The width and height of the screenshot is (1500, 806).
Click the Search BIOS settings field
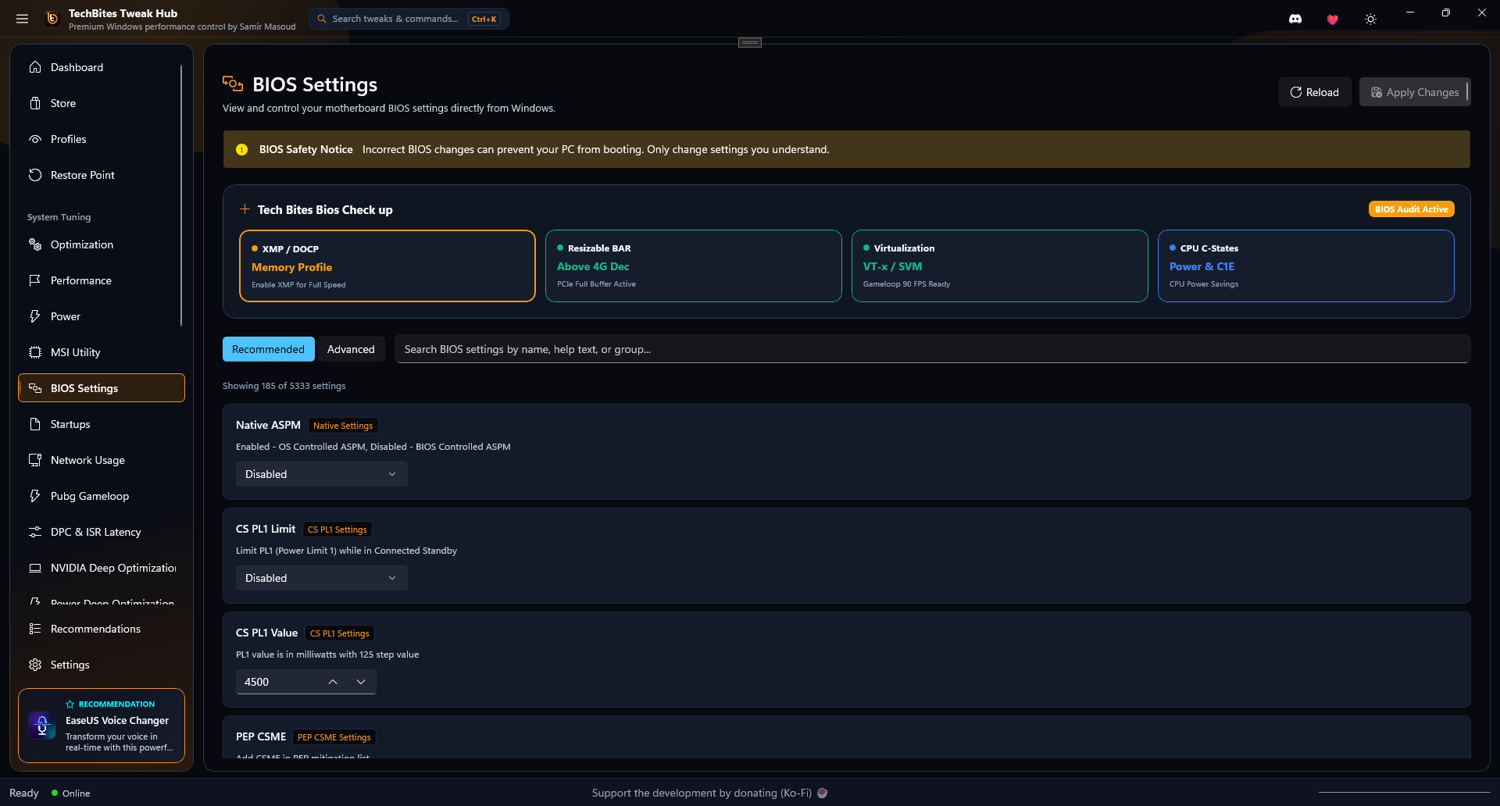(x=932, y=349)
